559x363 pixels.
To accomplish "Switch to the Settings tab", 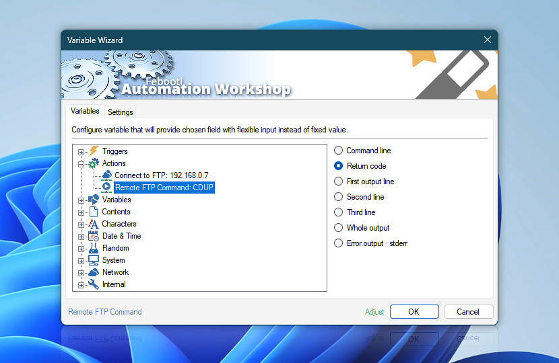I will click(120, 112).
